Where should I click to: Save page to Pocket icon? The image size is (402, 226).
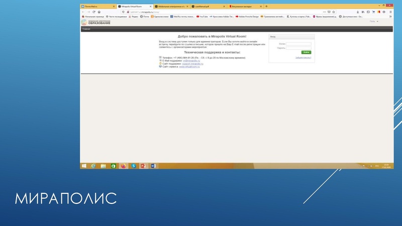pos(329,12)
